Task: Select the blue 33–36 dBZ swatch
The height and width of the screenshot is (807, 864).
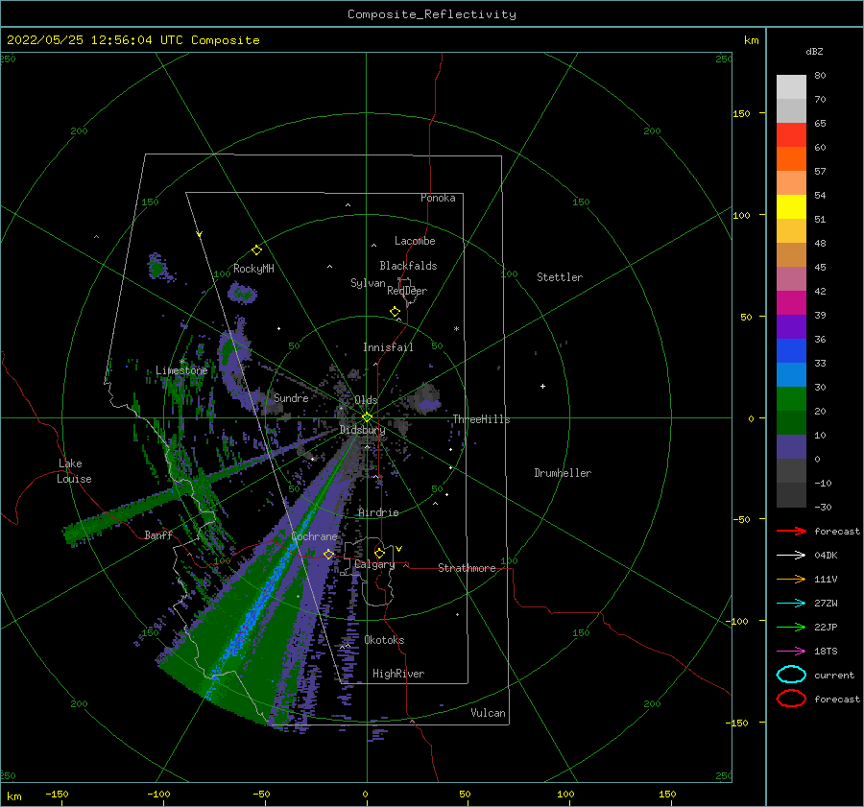Action: 791,351
